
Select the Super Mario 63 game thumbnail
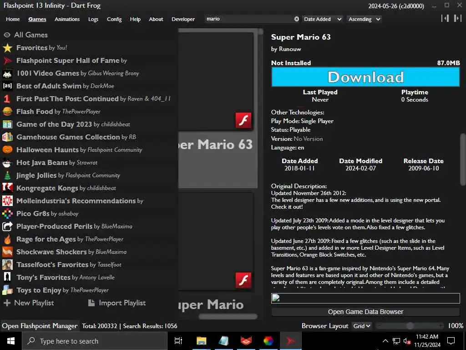[x=218, y=108]
